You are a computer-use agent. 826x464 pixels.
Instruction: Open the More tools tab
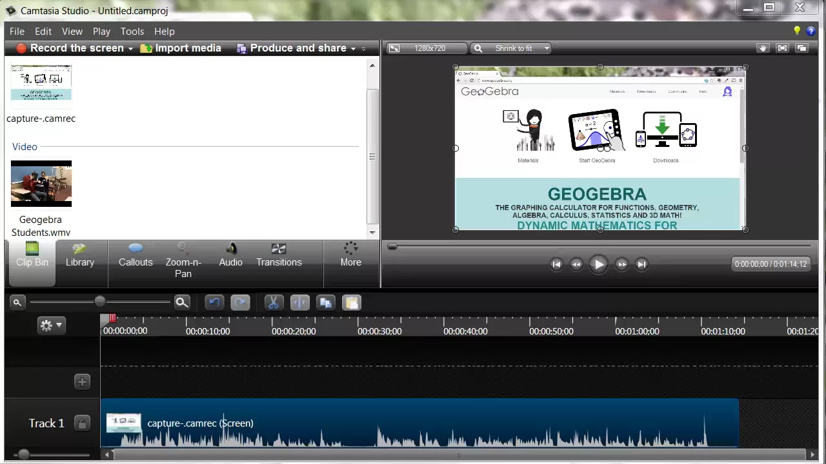coord(350,255)
